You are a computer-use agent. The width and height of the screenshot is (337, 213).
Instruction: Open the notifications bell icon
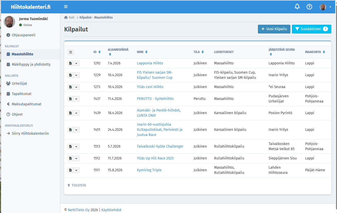(297, 7)
